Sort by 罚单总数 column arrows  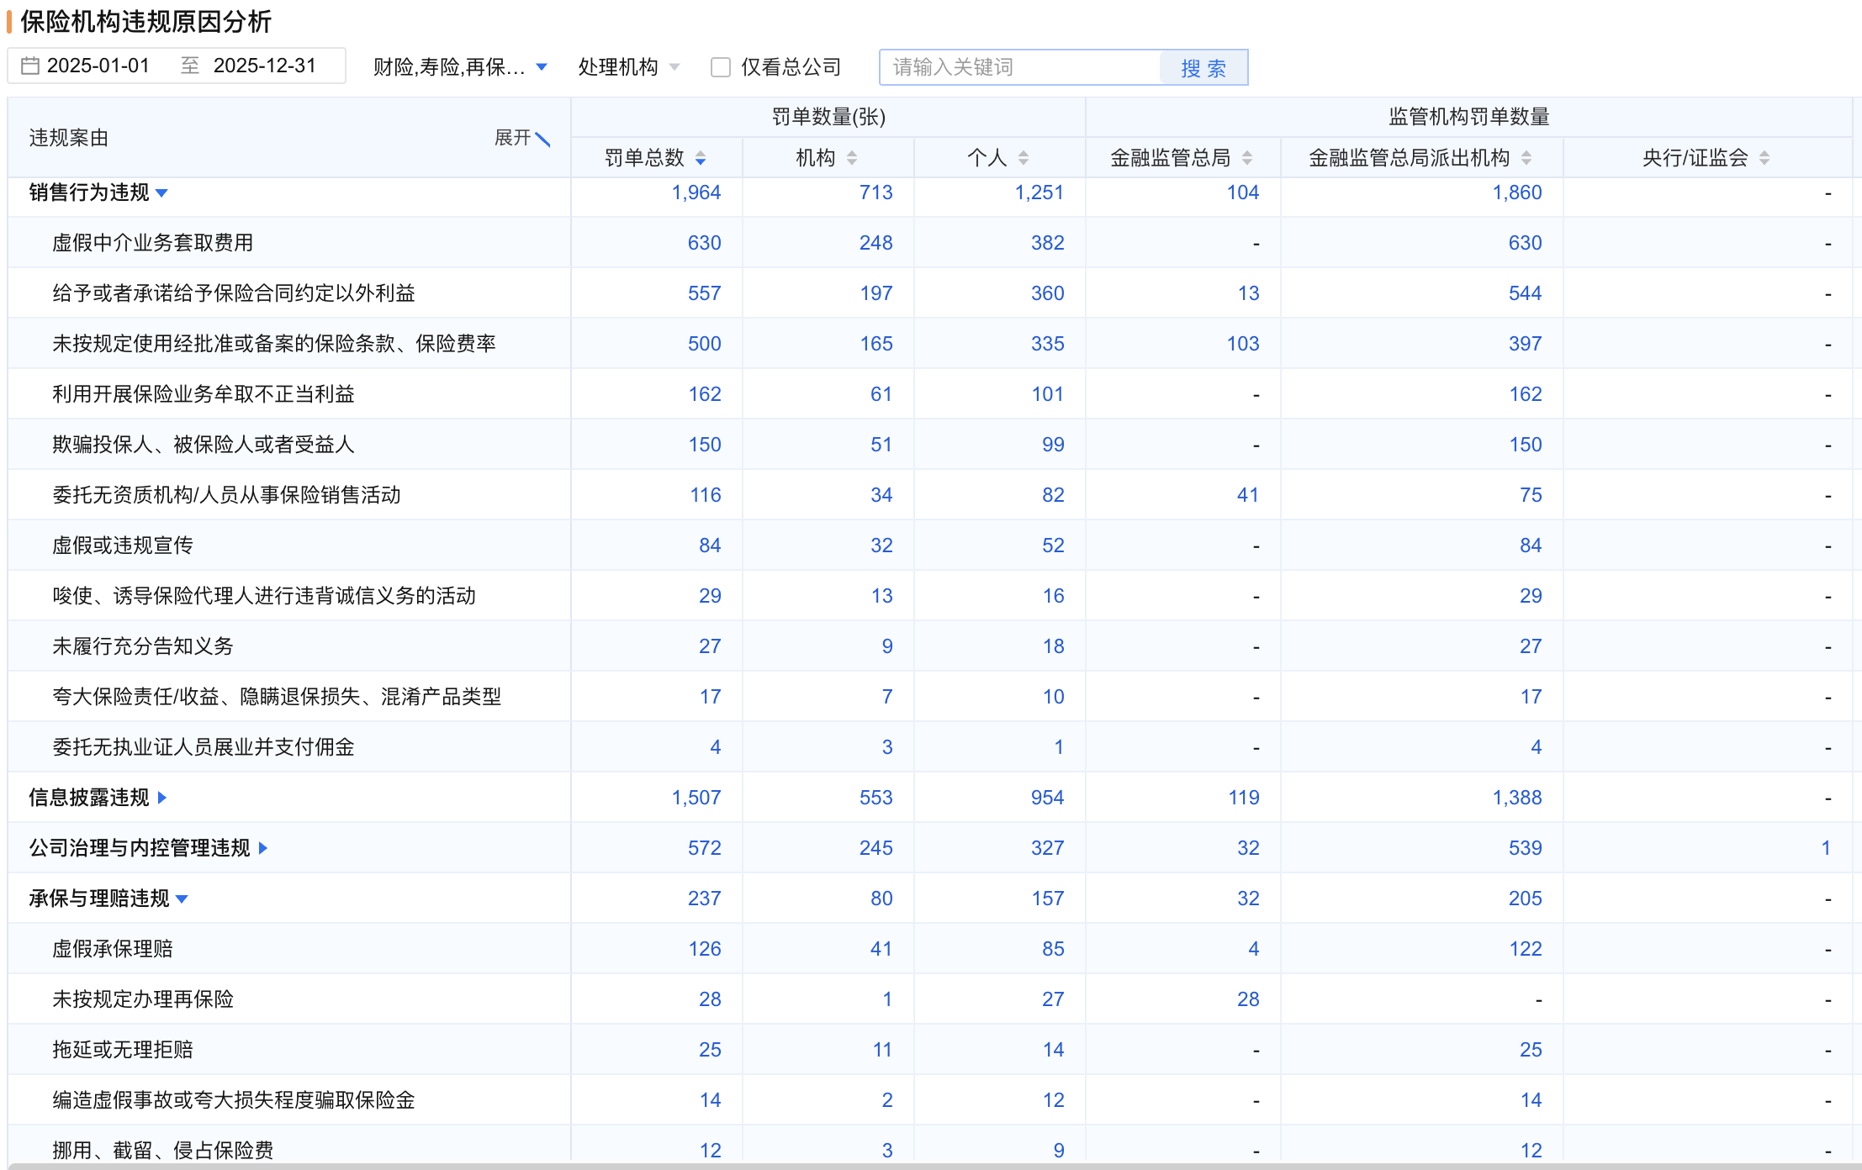point(701,158)
